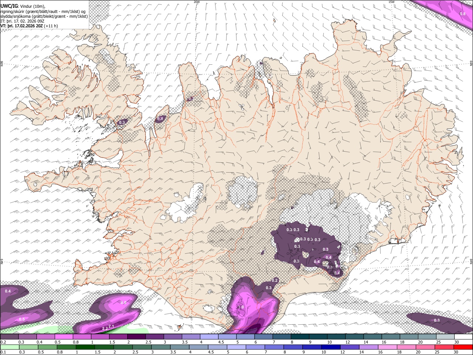Click the 0.3 label near Breiðafjörður in the west

click(123, 122)
